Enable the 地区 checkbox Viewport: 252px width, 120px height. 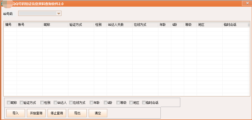[x=131, y=103]
